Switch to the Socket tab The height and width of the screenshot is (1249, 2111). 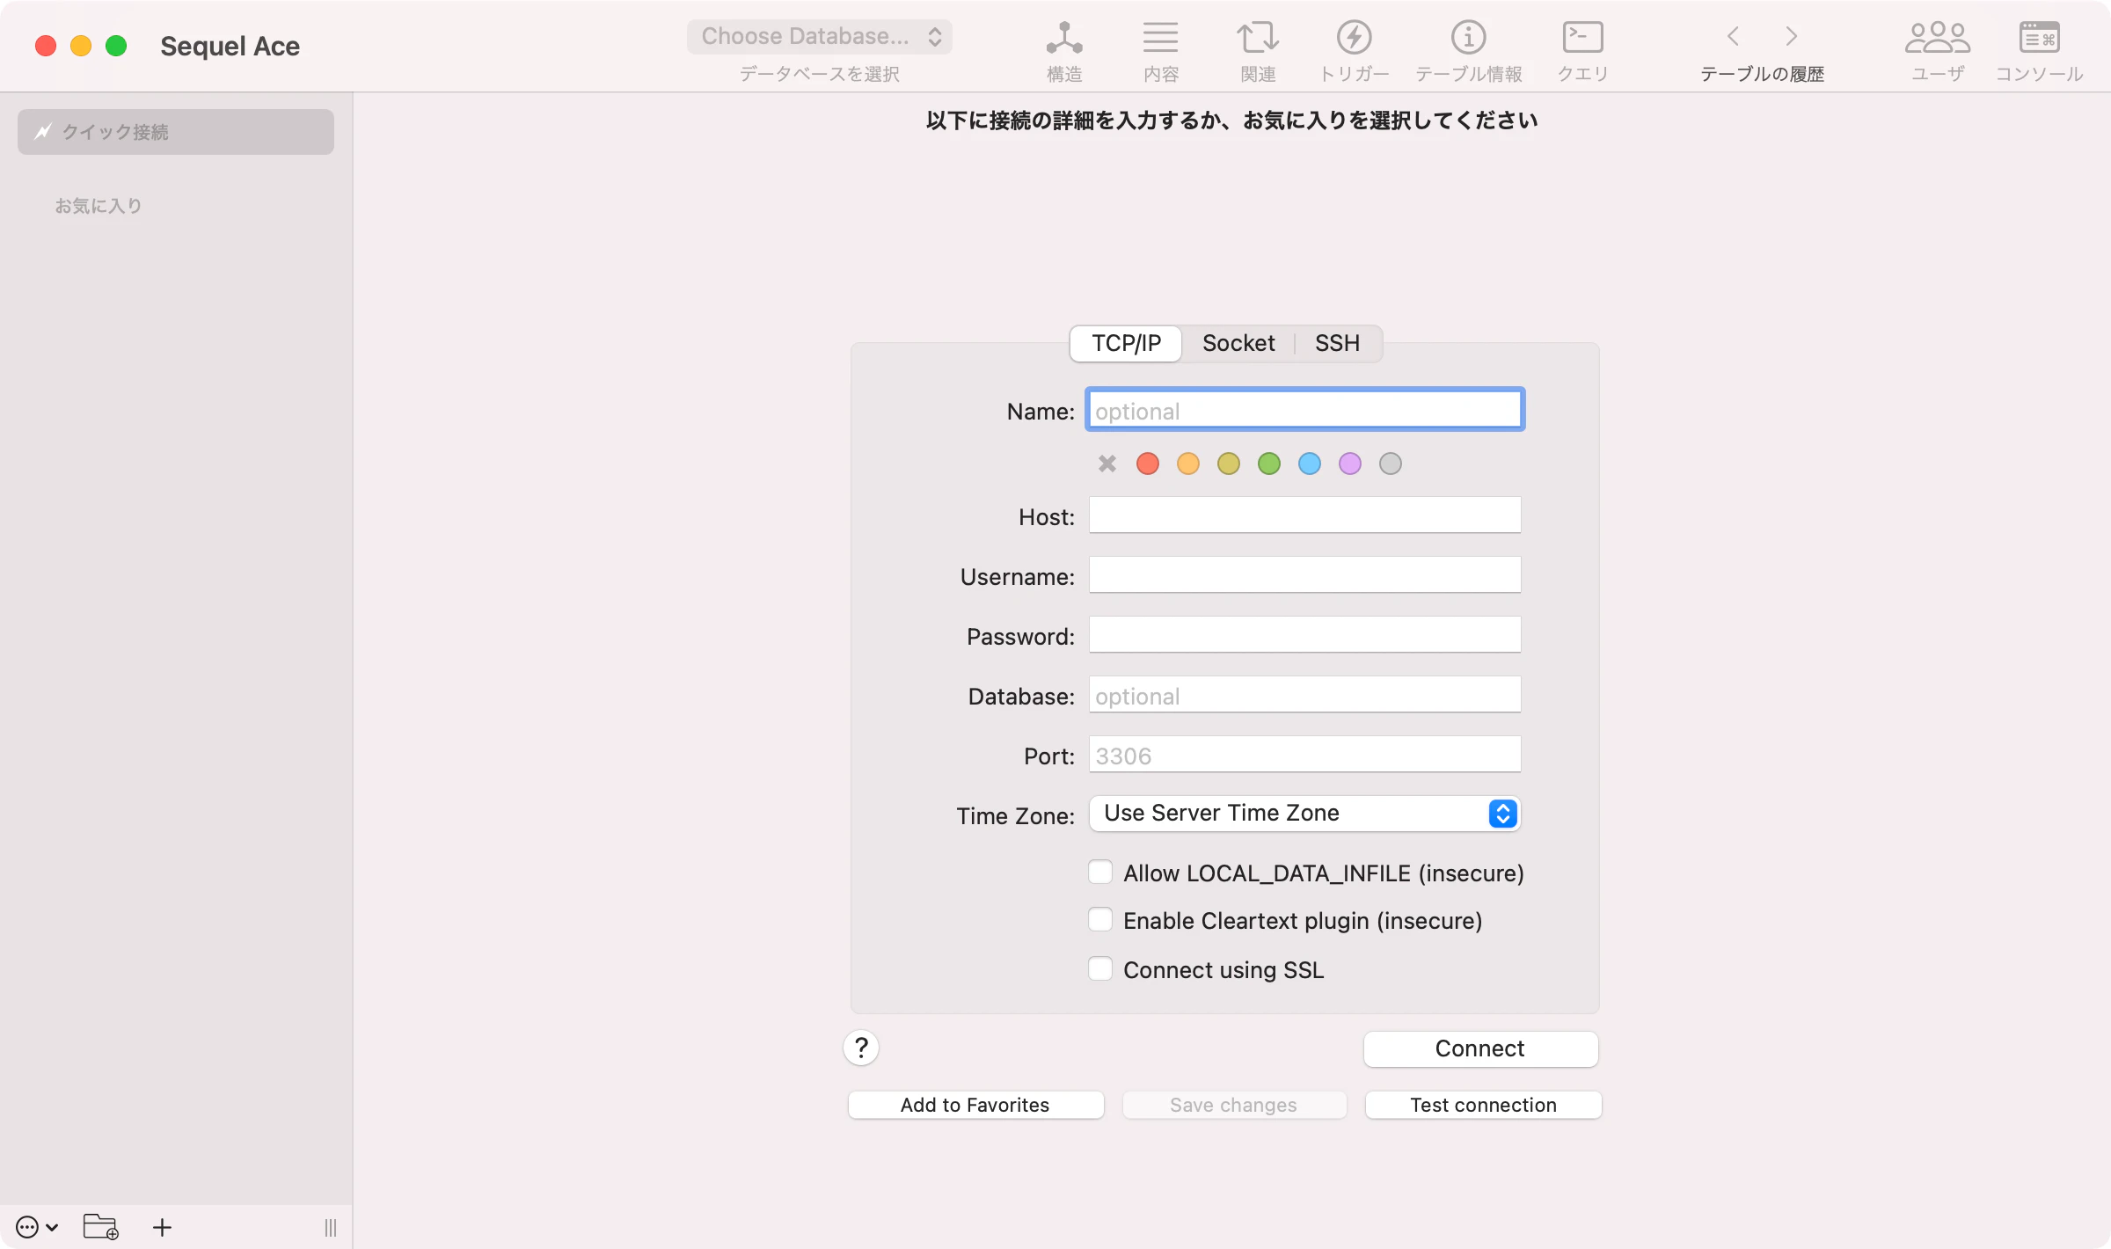(1238, 343)
